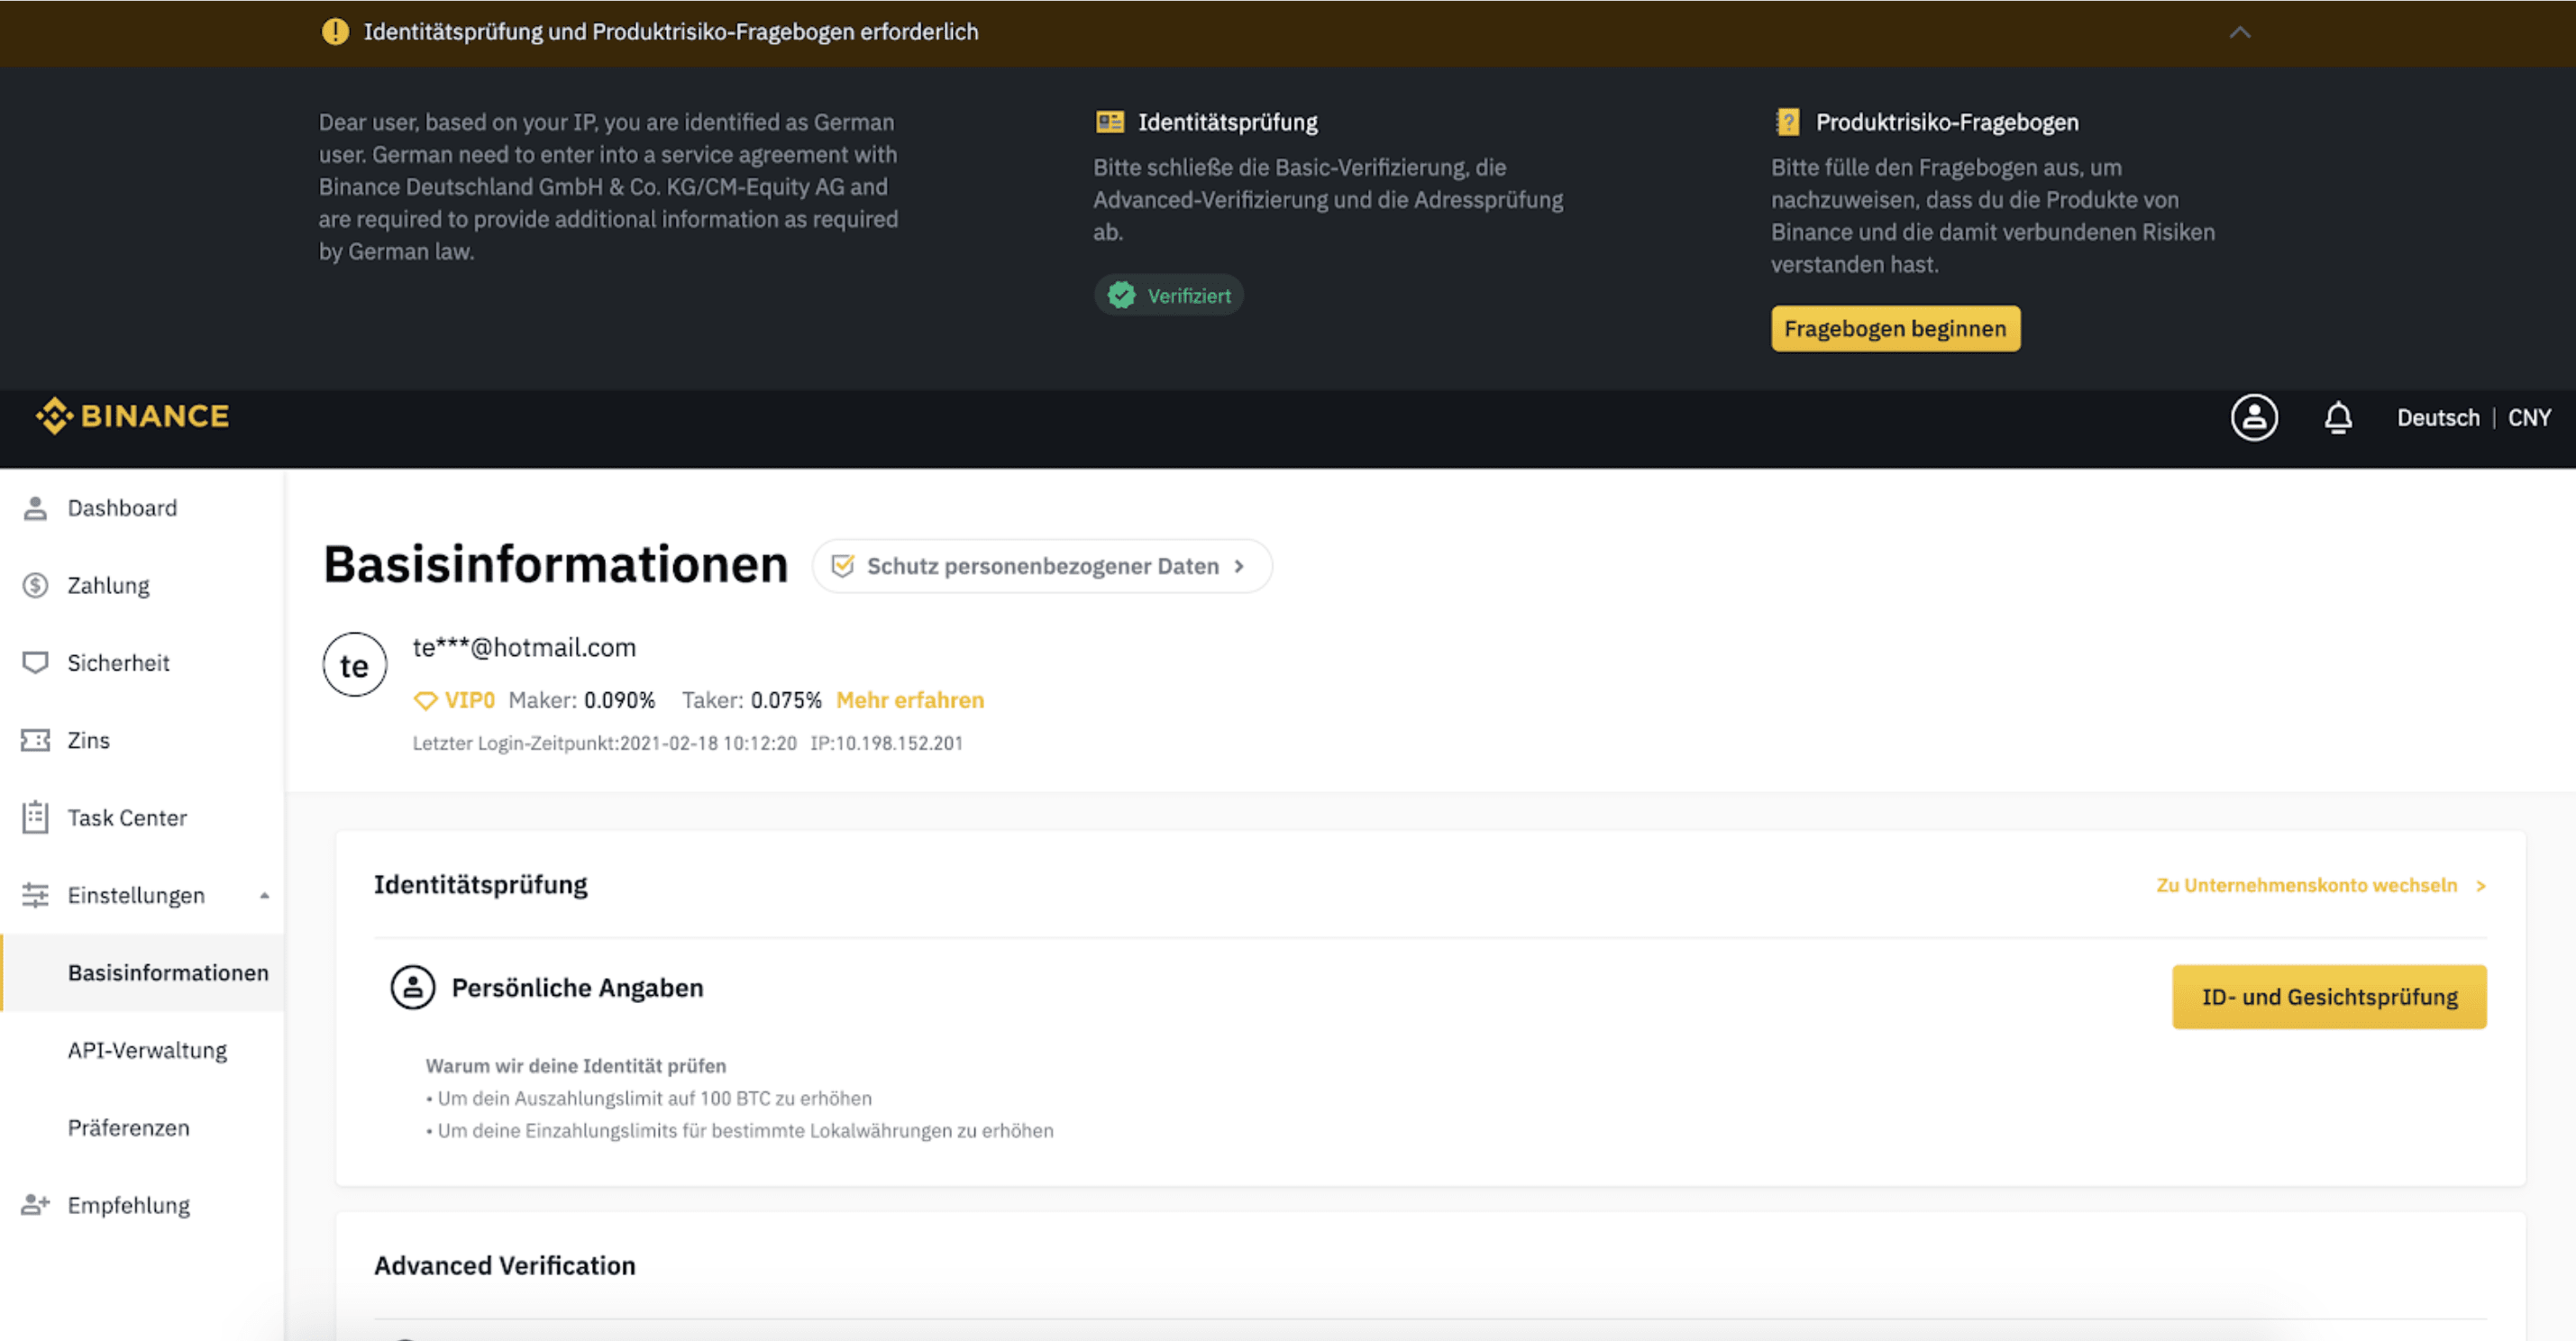Click the Sicherheit shield icon
2576x1341 pixels.
click(35, 663)
